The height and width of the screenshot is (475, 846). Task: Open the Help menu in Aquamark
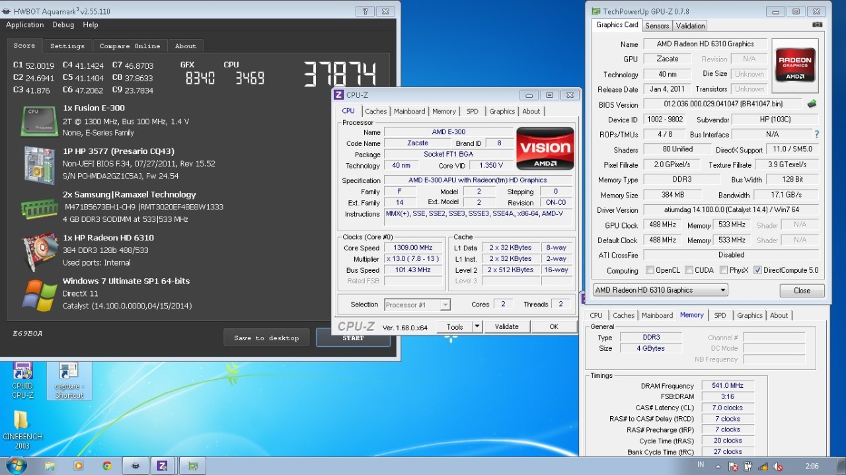tap(91, 24)
